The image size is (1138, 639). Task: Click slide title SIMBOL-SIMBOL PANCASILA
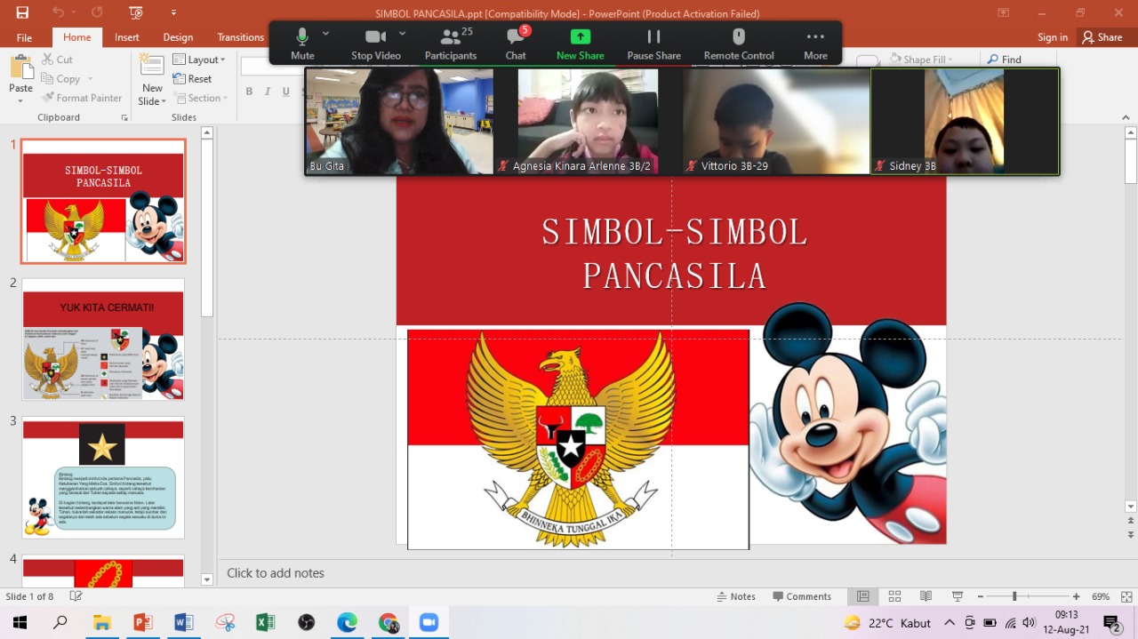(x=675, y=253)
